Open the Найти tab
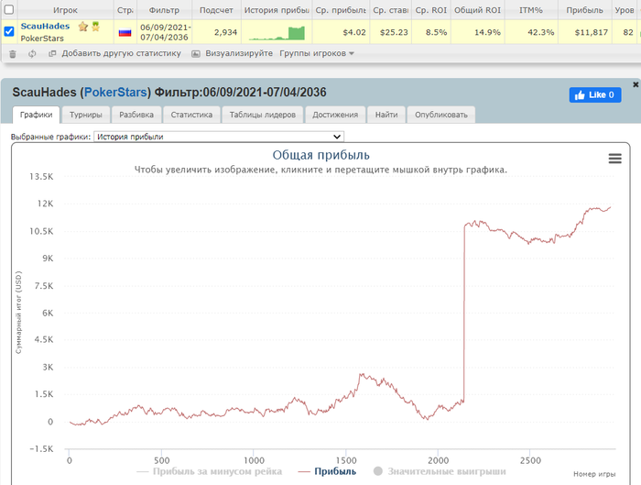The height and width of the screenshot is (485, 641). [386, 115]
